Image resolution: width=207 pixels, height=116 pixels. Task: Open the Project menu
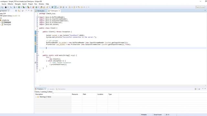click(30, 4)
